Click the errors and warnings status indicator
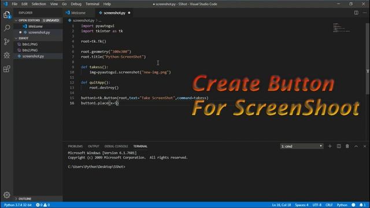The width and height of the screenshot is (370, 208). (x=43, y=205)
